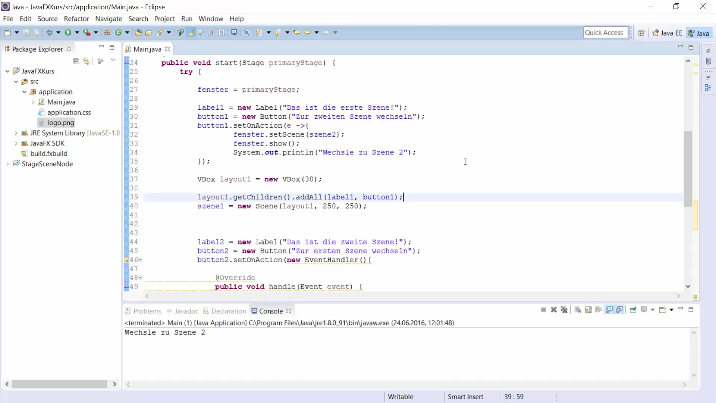Image resolution: width=716 pixels, height=403 pixels.
Task: Click Open Console icon
Action: point(662,310)
